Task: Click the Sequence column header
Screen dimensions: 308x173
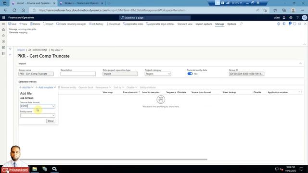Action: point(171,92)
